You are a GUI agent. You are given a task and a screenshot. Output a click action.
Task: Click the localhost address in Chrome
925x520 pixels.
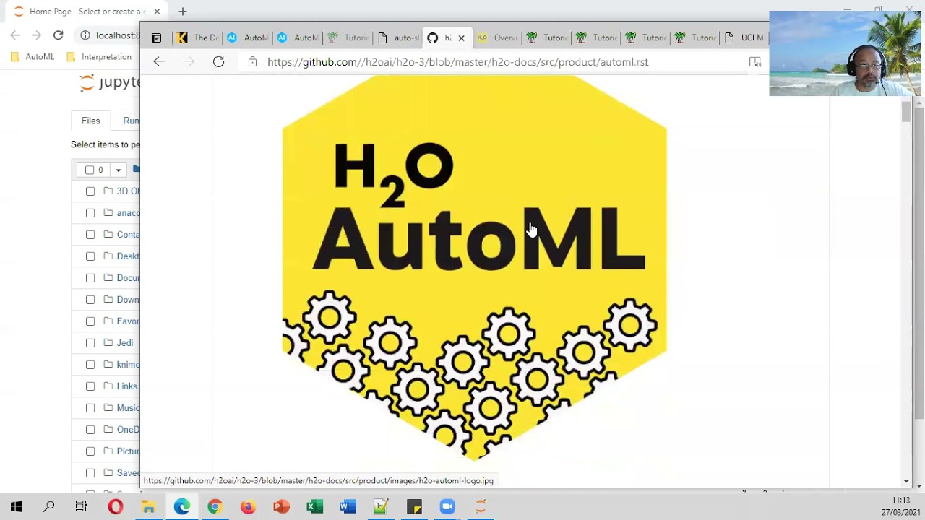click(x=117, y=35)
